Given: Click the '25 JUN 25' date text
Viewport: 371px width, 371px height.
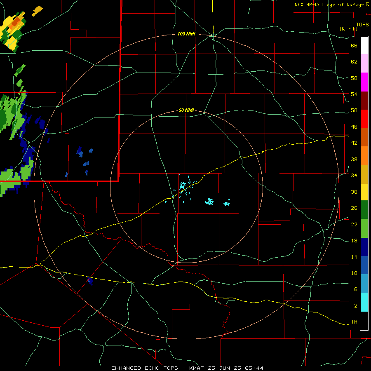Looking at the screenshot, I should coord(224,368).
